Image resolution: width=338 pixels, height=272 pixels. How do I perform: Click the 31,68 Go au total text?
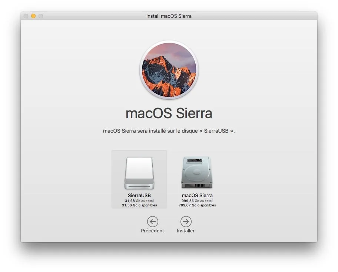[139, 200]
